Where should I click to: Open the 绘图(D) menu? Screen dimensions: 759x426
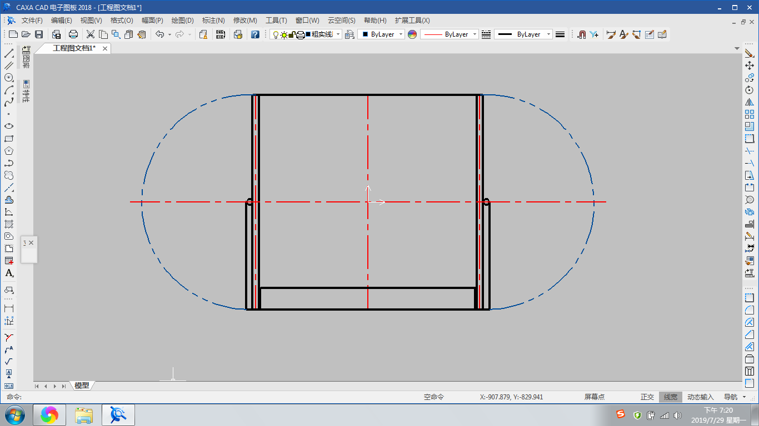coord(182,20)
